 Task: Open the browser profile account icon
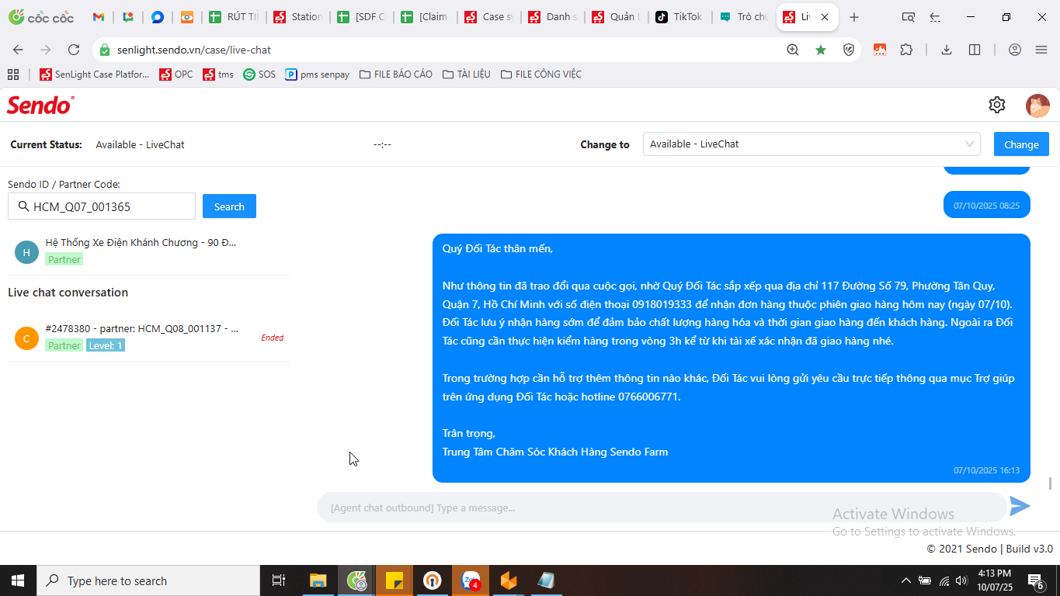pyautogui.click(x=1015, y=50)
